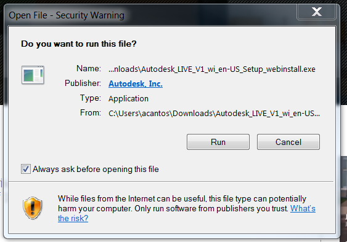Click the Run button
This screenshot has width=347, height=242.
tap(218, 142)
